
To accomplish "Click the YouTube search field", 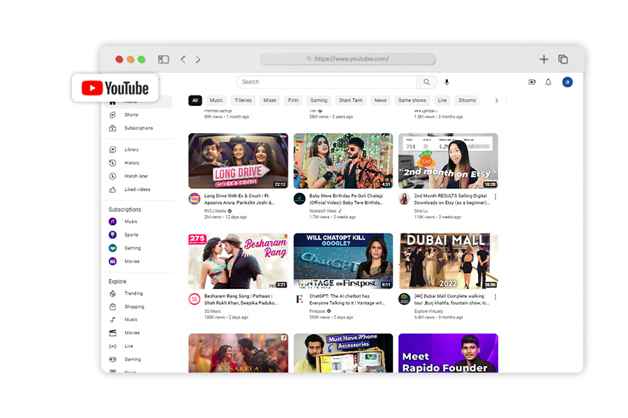I will [x=327, y=82].
